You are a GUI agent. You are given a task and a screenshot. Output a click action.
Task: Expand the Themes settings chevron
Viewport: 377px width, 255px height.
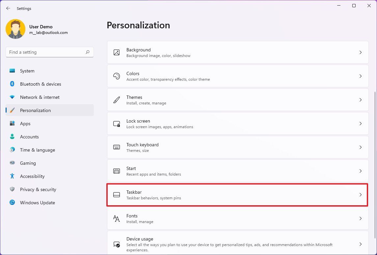[x=360, y=99]
